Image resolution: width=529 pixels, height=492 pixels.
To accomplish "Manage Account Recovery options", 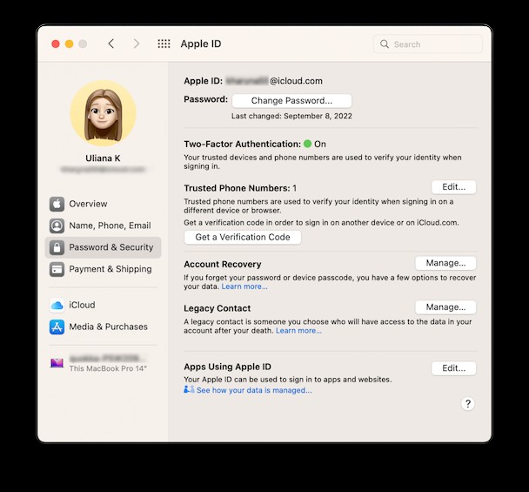I will (445, 263).
